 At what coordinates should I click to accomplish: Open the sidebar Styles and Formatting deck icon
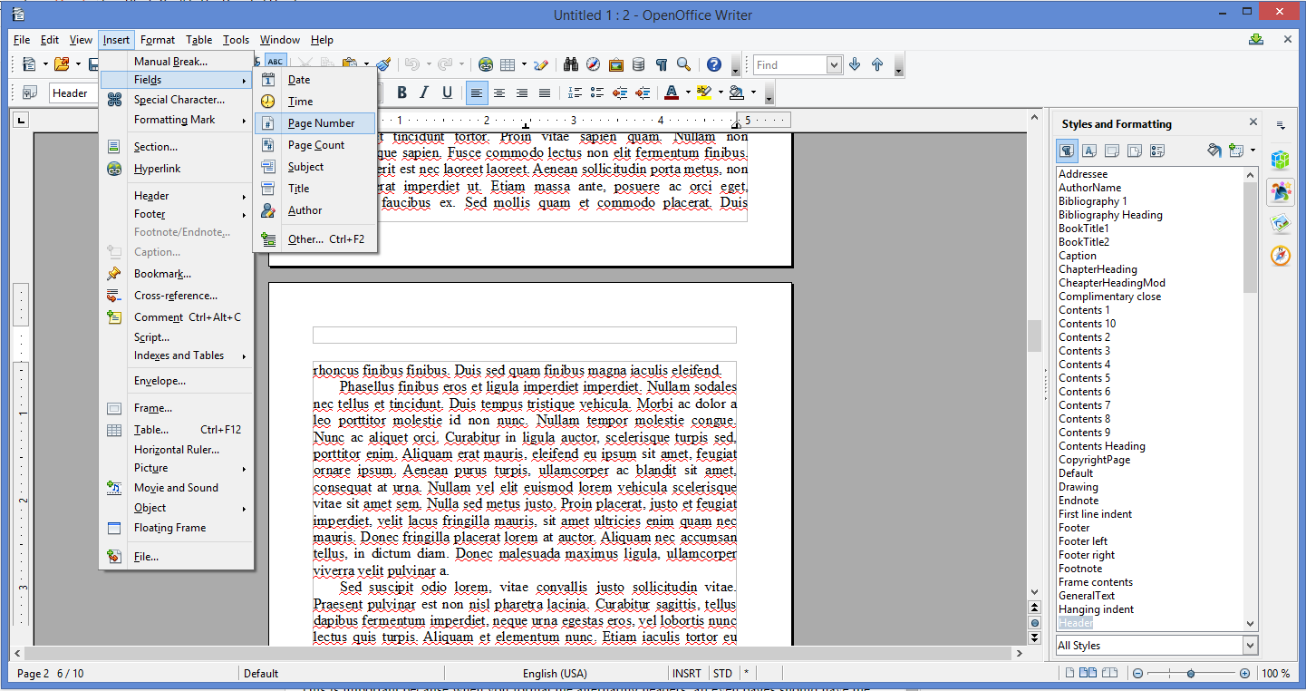pyautogui.click(x=1280, y=191)
